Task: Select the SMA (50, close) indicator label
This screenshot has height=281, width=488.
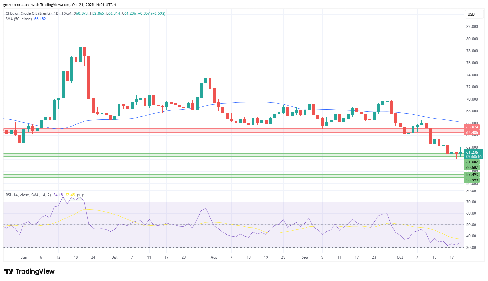Action: 19,19
